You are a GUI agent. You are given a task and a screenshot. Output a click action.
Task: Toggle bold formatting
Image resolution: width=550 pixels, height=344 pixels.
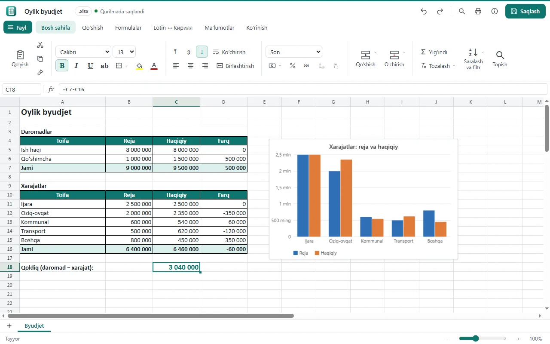pos(62,66)
